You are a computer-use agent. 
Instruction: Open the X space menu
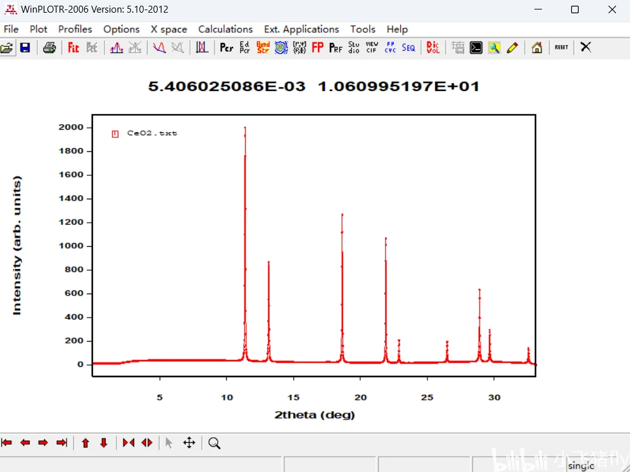pyautogui.click(x=169, y=29)
